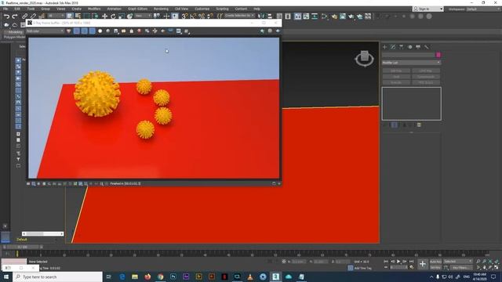
Task: Activate the Select and Scale tool
Action: point(122,16)
